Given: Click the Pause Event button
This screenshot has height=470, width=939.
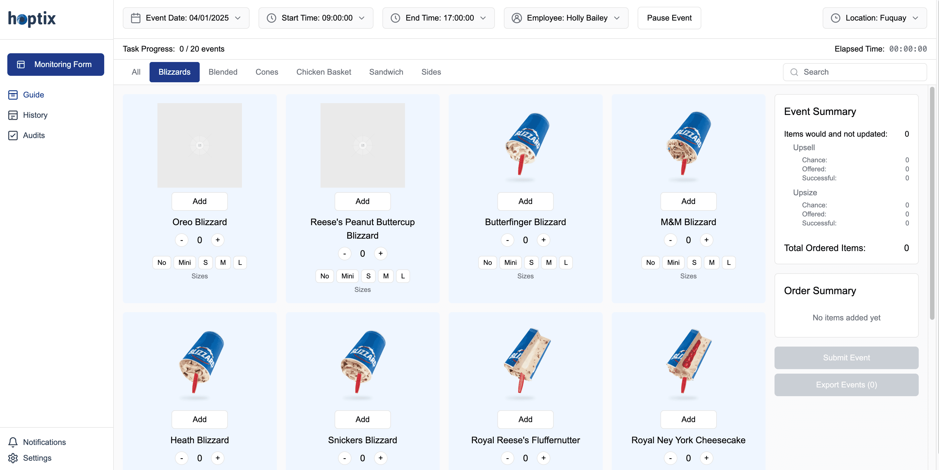Looking at the screenshot, I should pos(669,18).
